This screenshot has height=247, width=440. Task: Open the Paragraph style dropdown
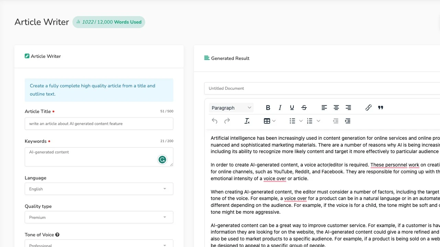click(231, 107)
